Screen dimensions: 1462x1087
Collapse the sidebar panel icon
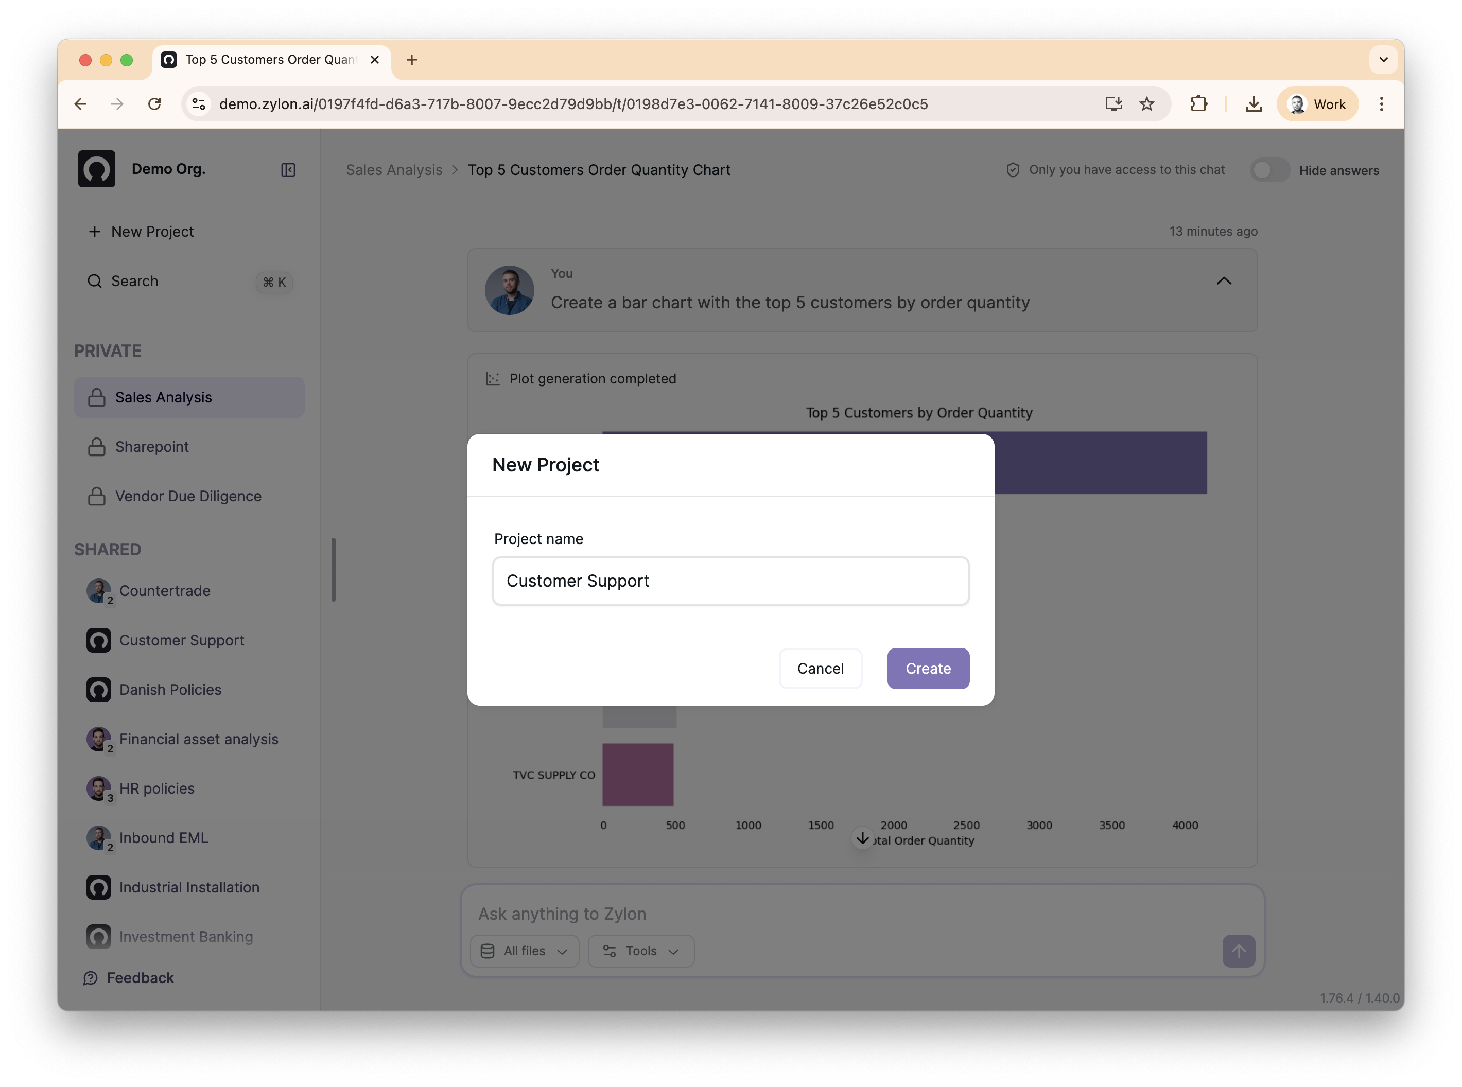(288, 170)
